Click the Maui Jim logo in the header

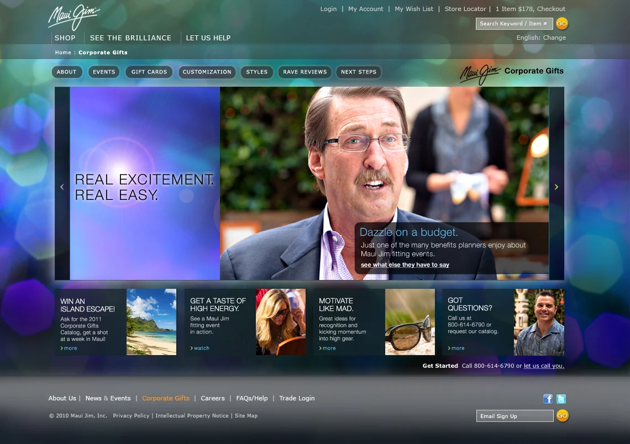click(x=74, y=17)
